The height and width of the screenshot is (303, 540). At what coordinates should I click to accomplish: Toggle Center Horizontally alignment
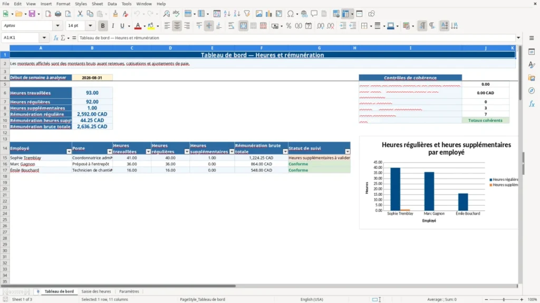click(x=177, y=26)
